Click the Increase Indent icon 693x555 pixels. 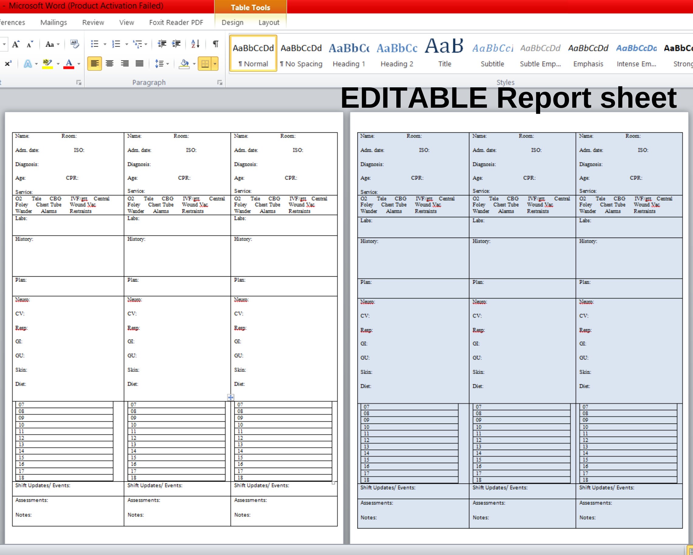coord(177,44)
